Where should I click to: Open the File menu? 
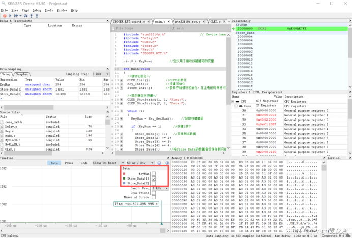[x=4, y=10]
